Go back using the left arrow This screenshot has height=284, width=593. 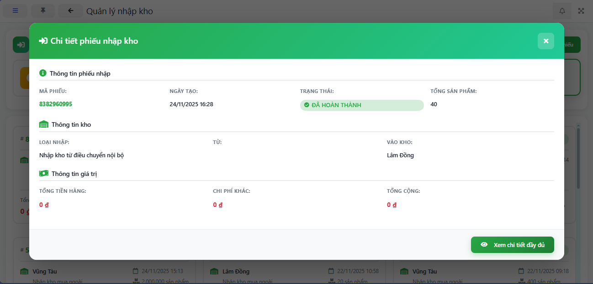pos(70,11)
